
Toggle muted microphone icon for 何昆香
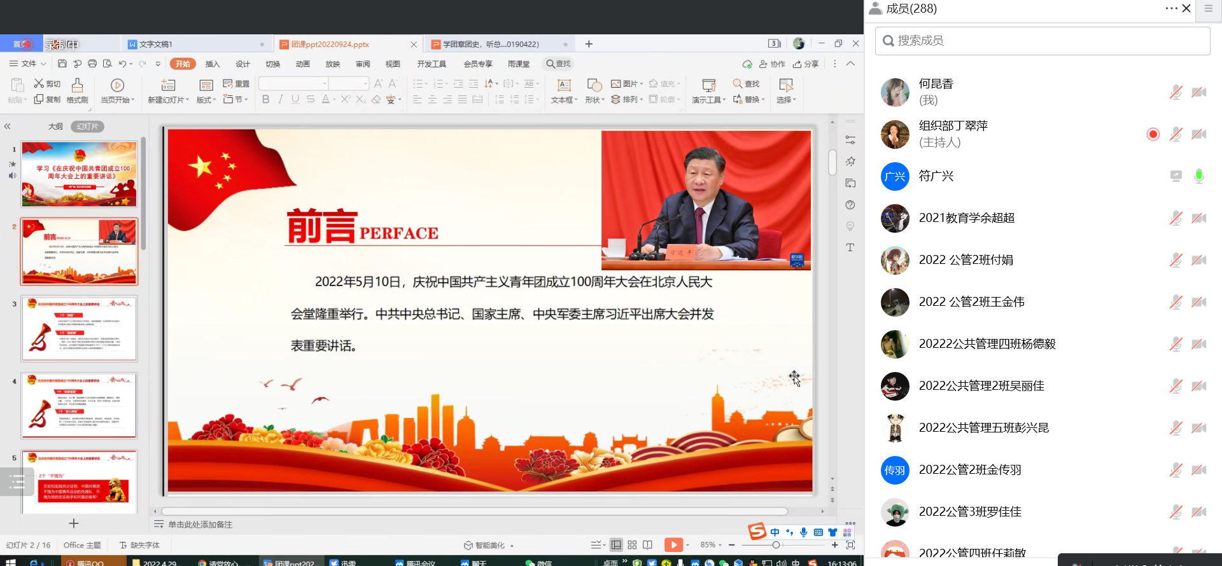pyautogui.click(x=1176, y=92)
